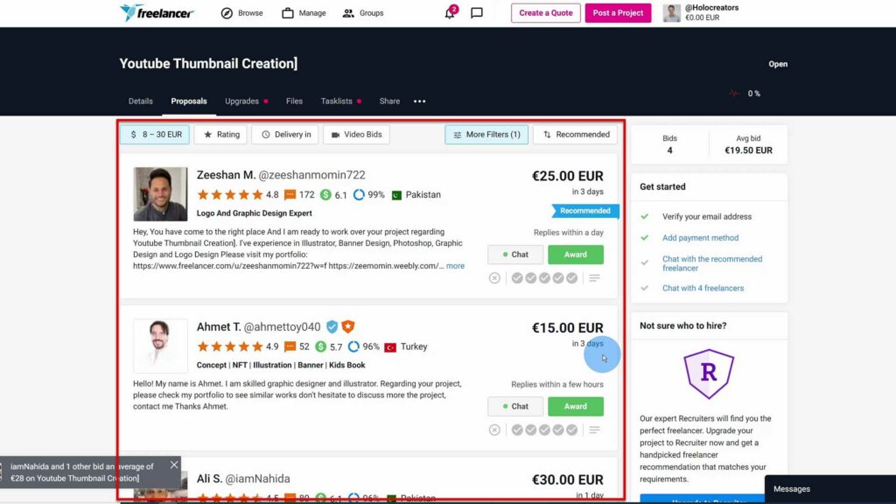Viewport: 896px width, 504px height.
Task: Toggle the Video Bids filter
Action: 356,134
